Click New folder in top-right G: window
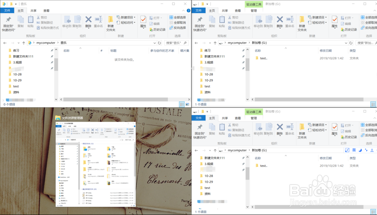 [302, 24]
